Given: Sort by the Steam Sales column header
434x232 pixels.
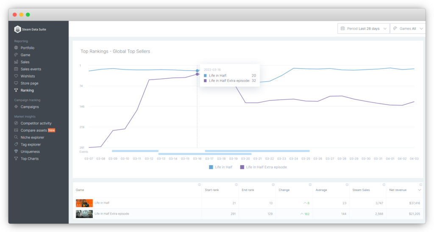Looking at the screenshot, I should 361,190.
